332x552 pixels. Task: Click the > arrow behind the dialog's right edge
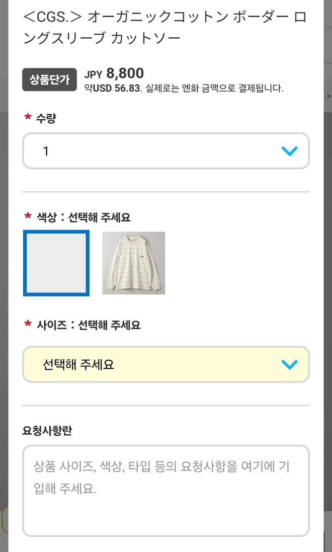tap(328, 97)
